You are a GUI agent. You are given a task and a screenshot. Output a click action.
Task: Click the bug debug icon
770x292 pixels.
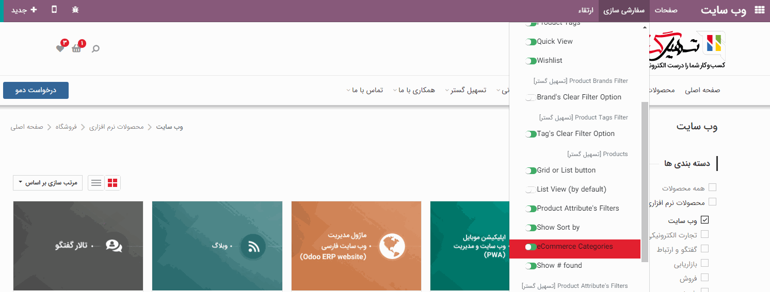click(x=75, y=10)
